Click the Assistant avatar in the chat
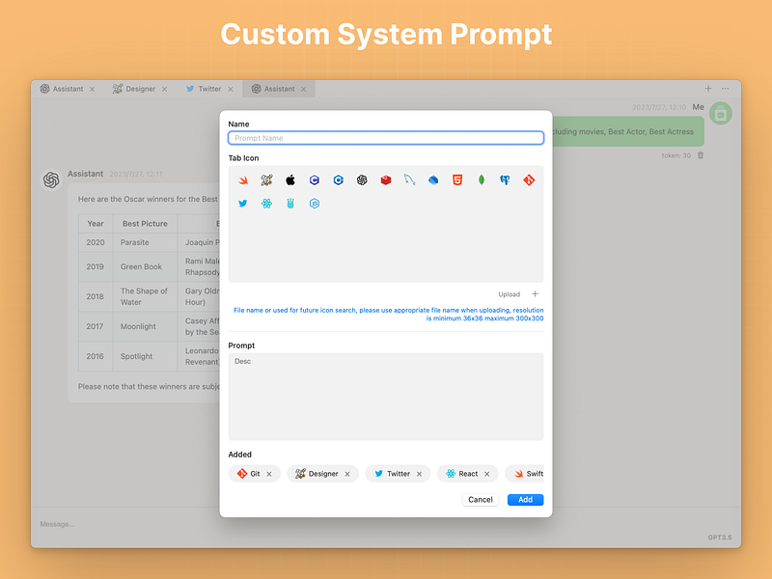772x579 pixels. pyautogui.click(x=51, y=179)
